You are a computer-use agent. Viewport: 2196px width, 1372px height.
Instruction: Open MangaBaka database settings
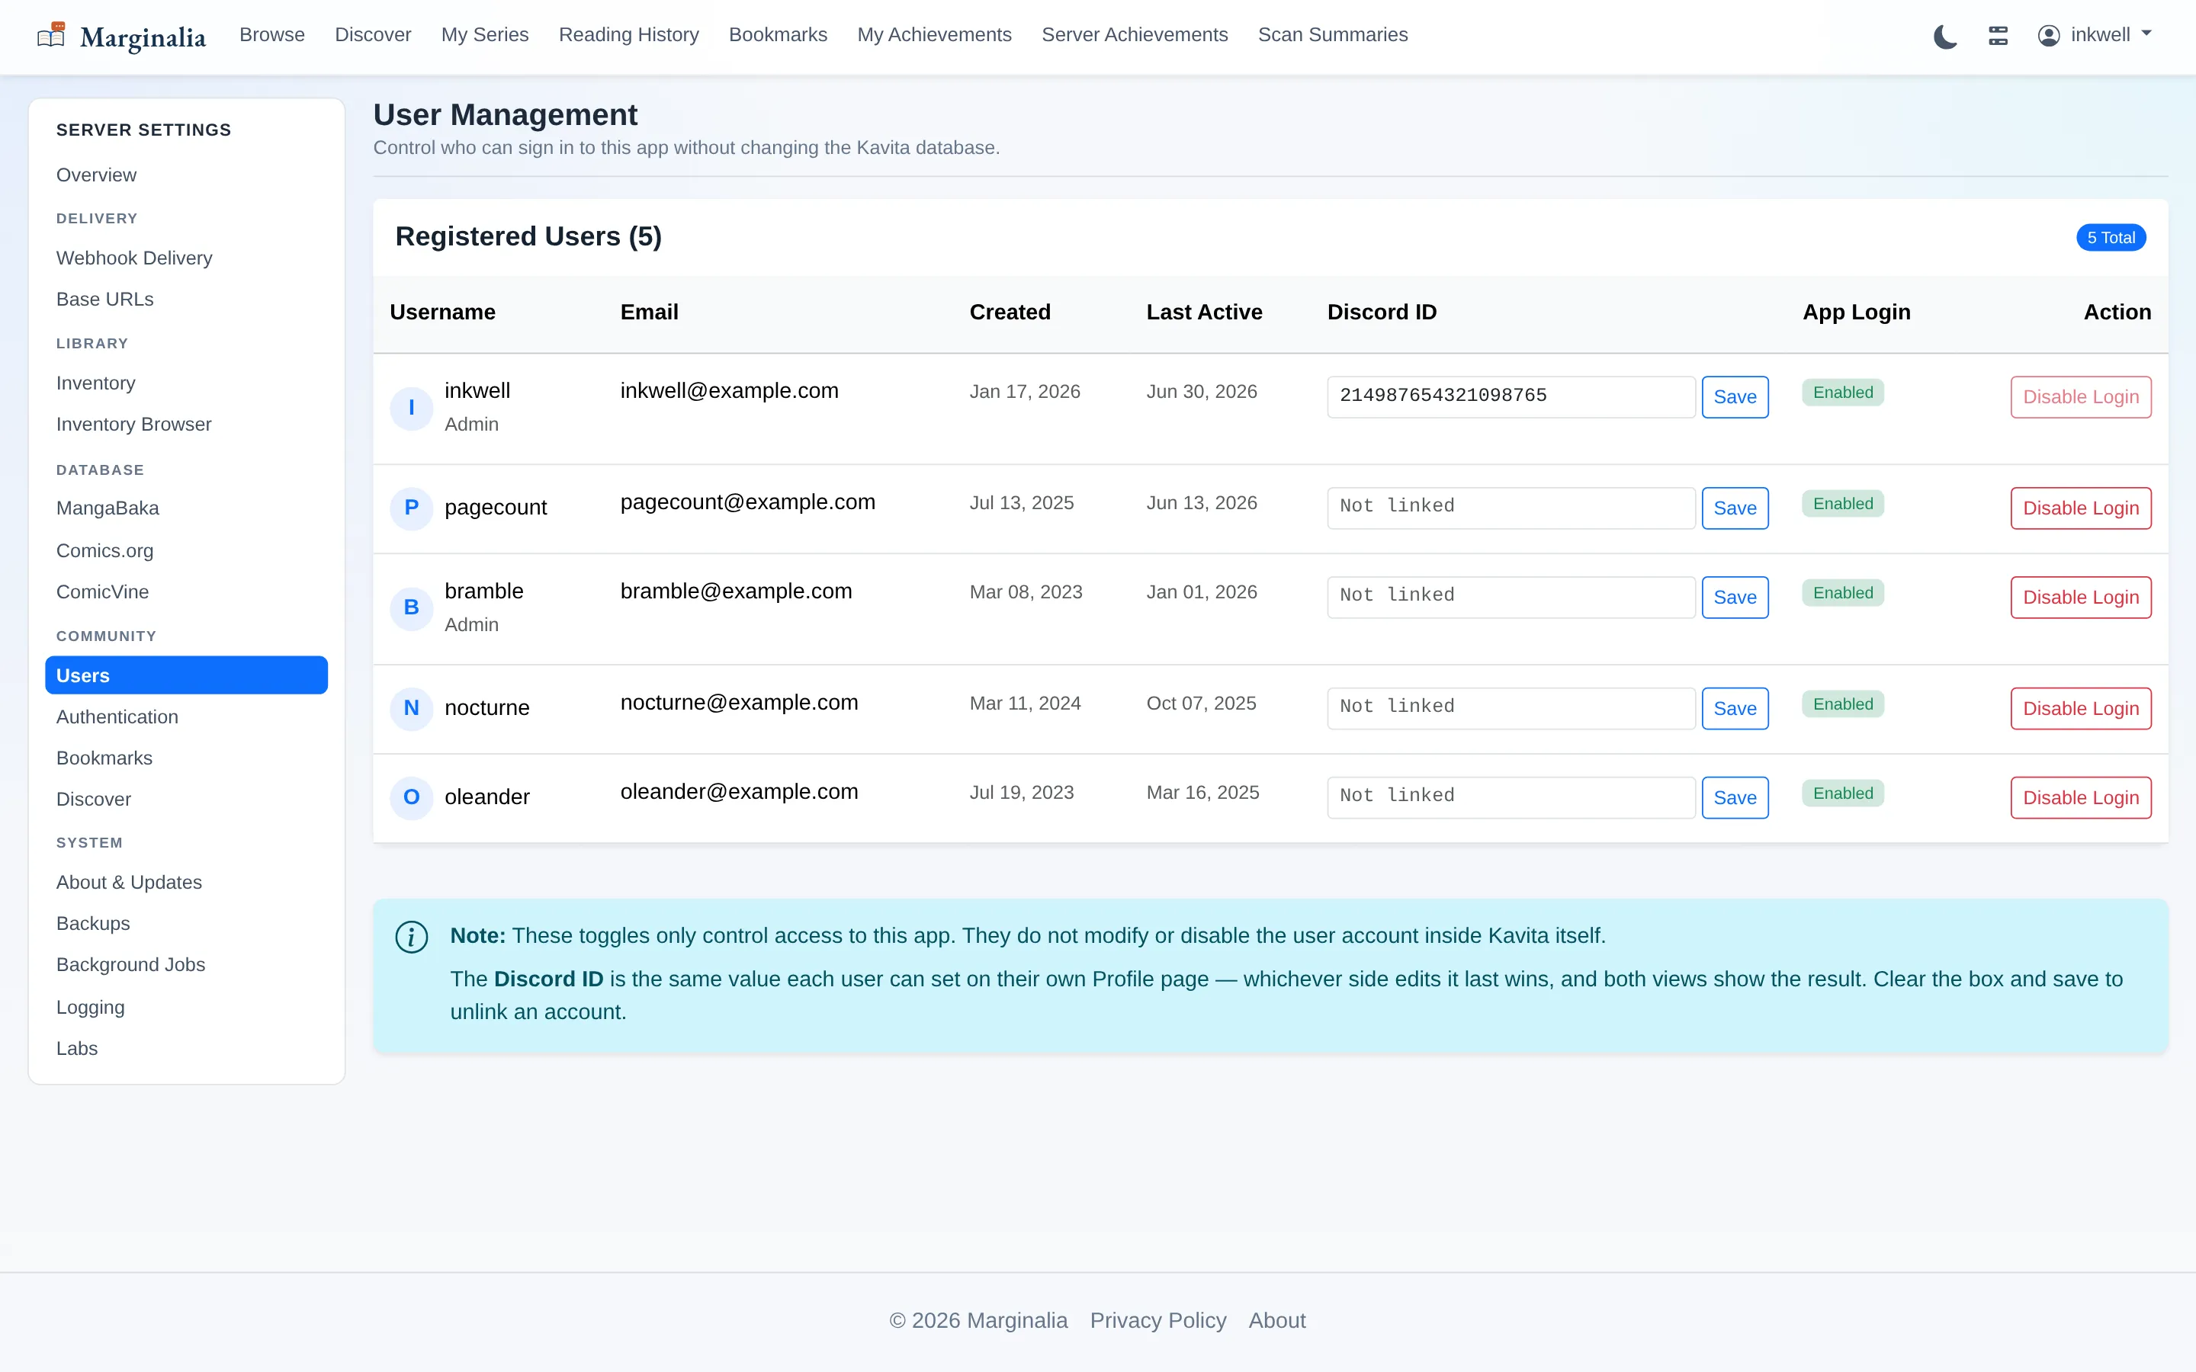pyautogui.click(x=186, y=508)
